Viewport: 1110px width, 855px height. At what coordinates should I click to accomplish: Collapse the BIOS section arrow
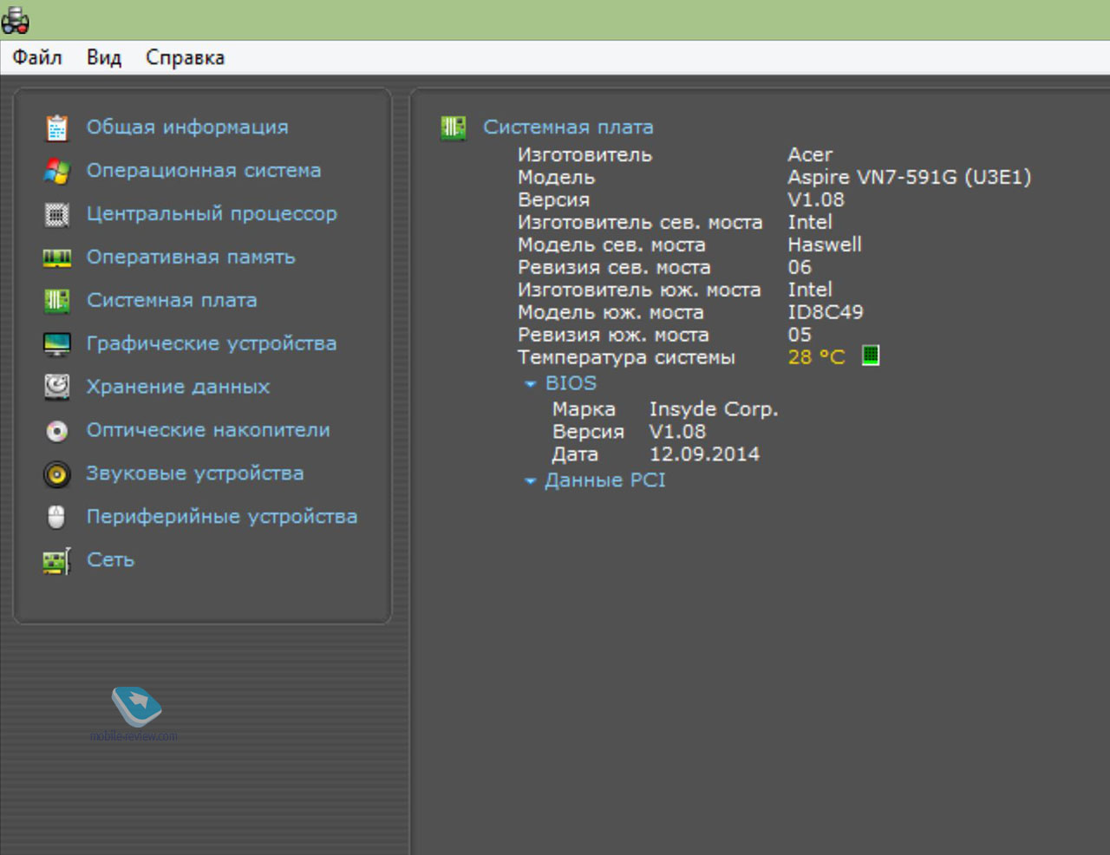[531, 384]
